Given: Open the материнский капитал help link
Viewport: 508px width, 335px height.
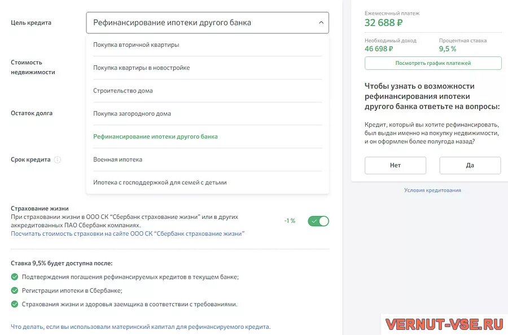Looking at the screenshot, I should pos(141,327).
